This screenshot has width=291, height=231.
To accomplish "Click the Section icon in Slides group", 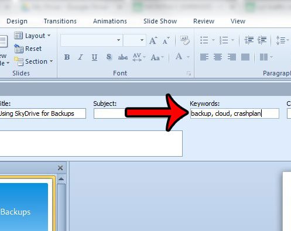I will coord(19,61).
